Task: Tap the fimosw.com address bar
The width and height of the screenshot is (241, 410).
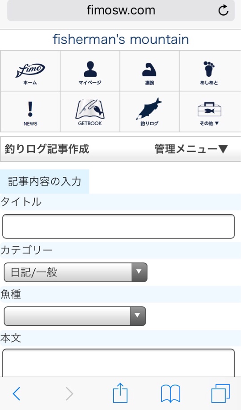Action: point(121,11)
